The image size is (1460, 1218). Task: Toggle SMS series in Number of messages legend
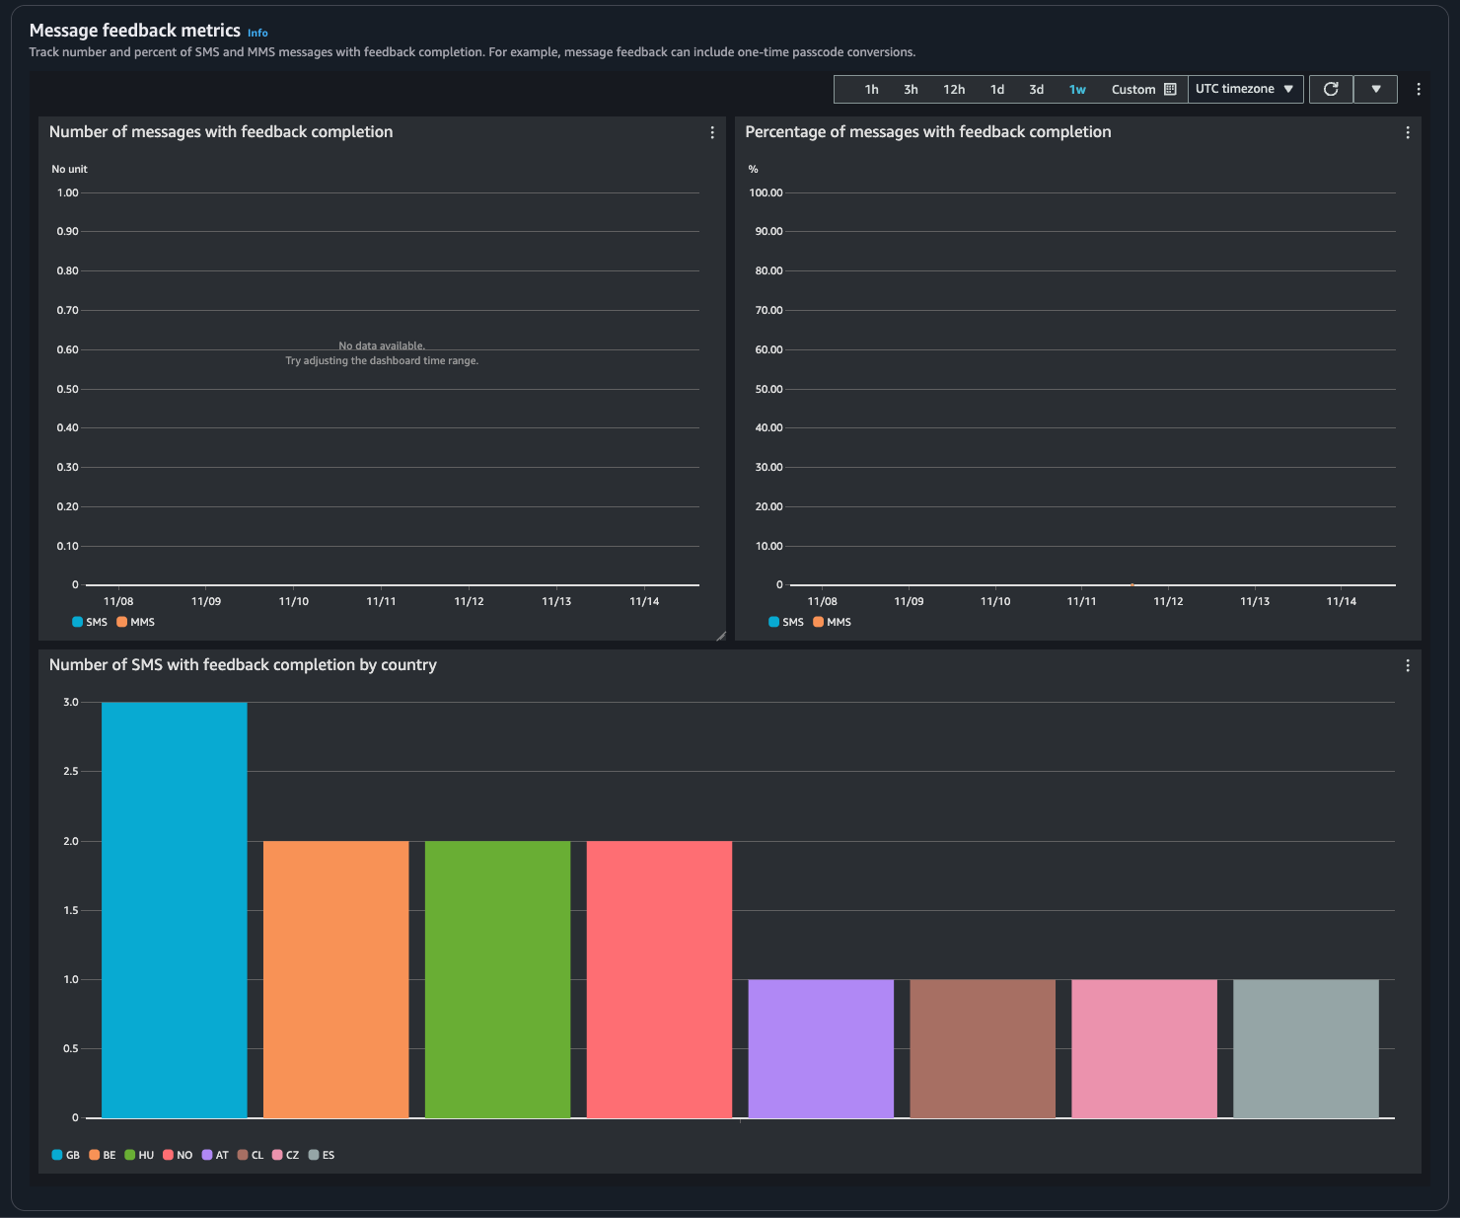click(x=90, y=623)
